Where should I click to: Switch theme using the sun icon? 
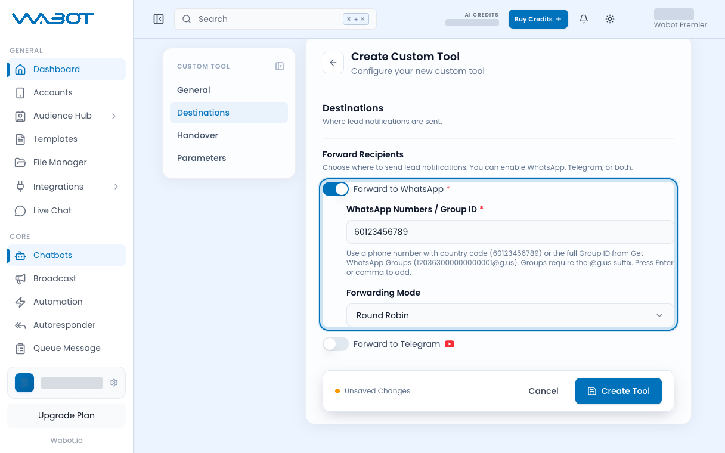tap(610, 19)
